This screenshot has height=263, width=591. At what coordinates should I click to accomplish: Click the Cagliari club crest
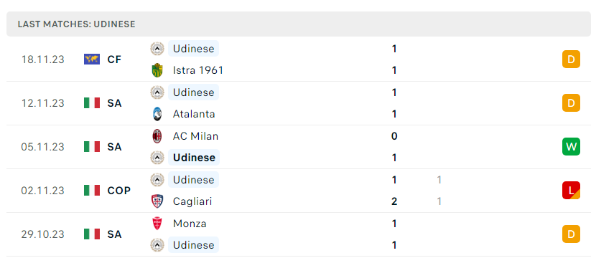[x=157, y=201]
